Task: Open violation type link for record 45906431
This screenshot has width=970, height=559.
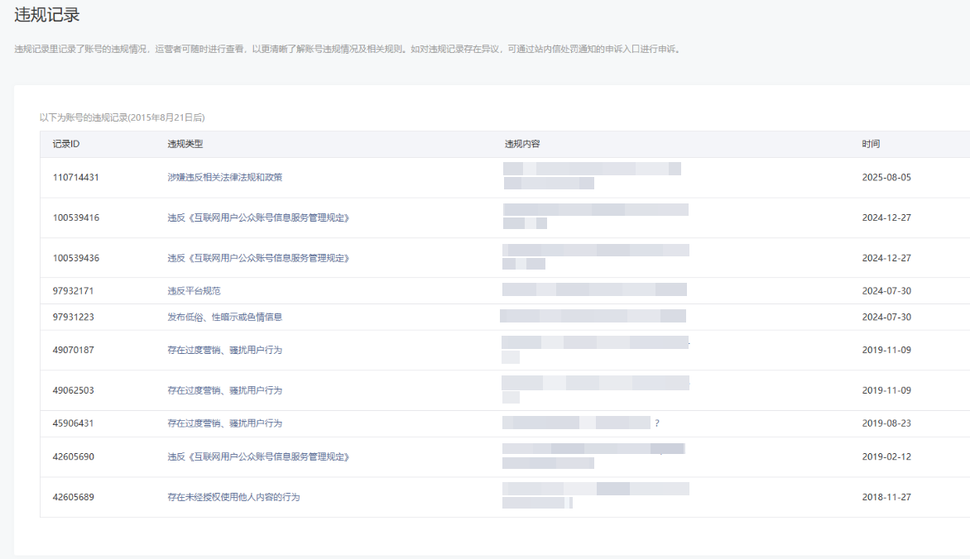Action: coord(224,423)
